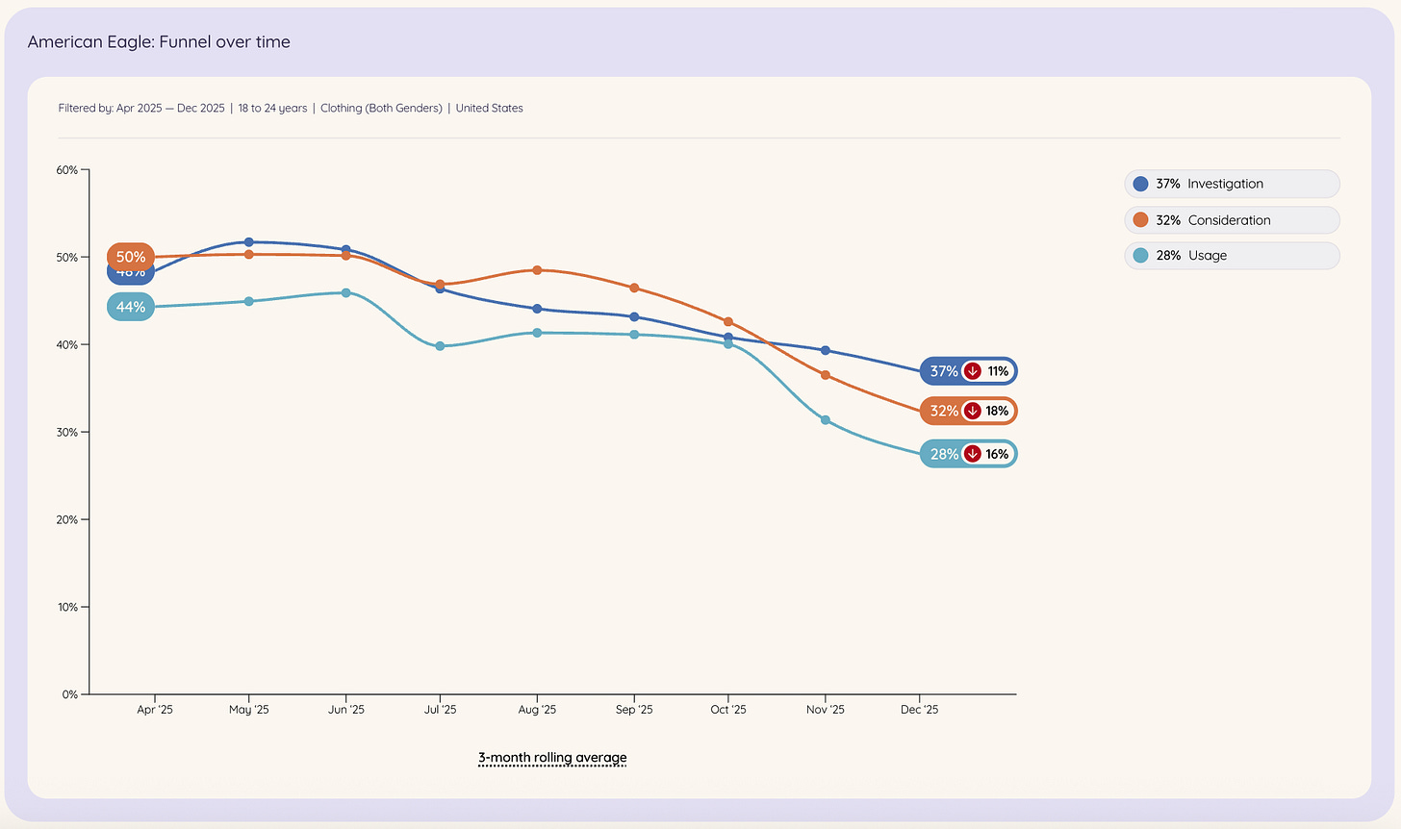Screen dimensions: 1401x829
Task: Select the Consideration point at Sep '25
Action: [x=633, y=288]
